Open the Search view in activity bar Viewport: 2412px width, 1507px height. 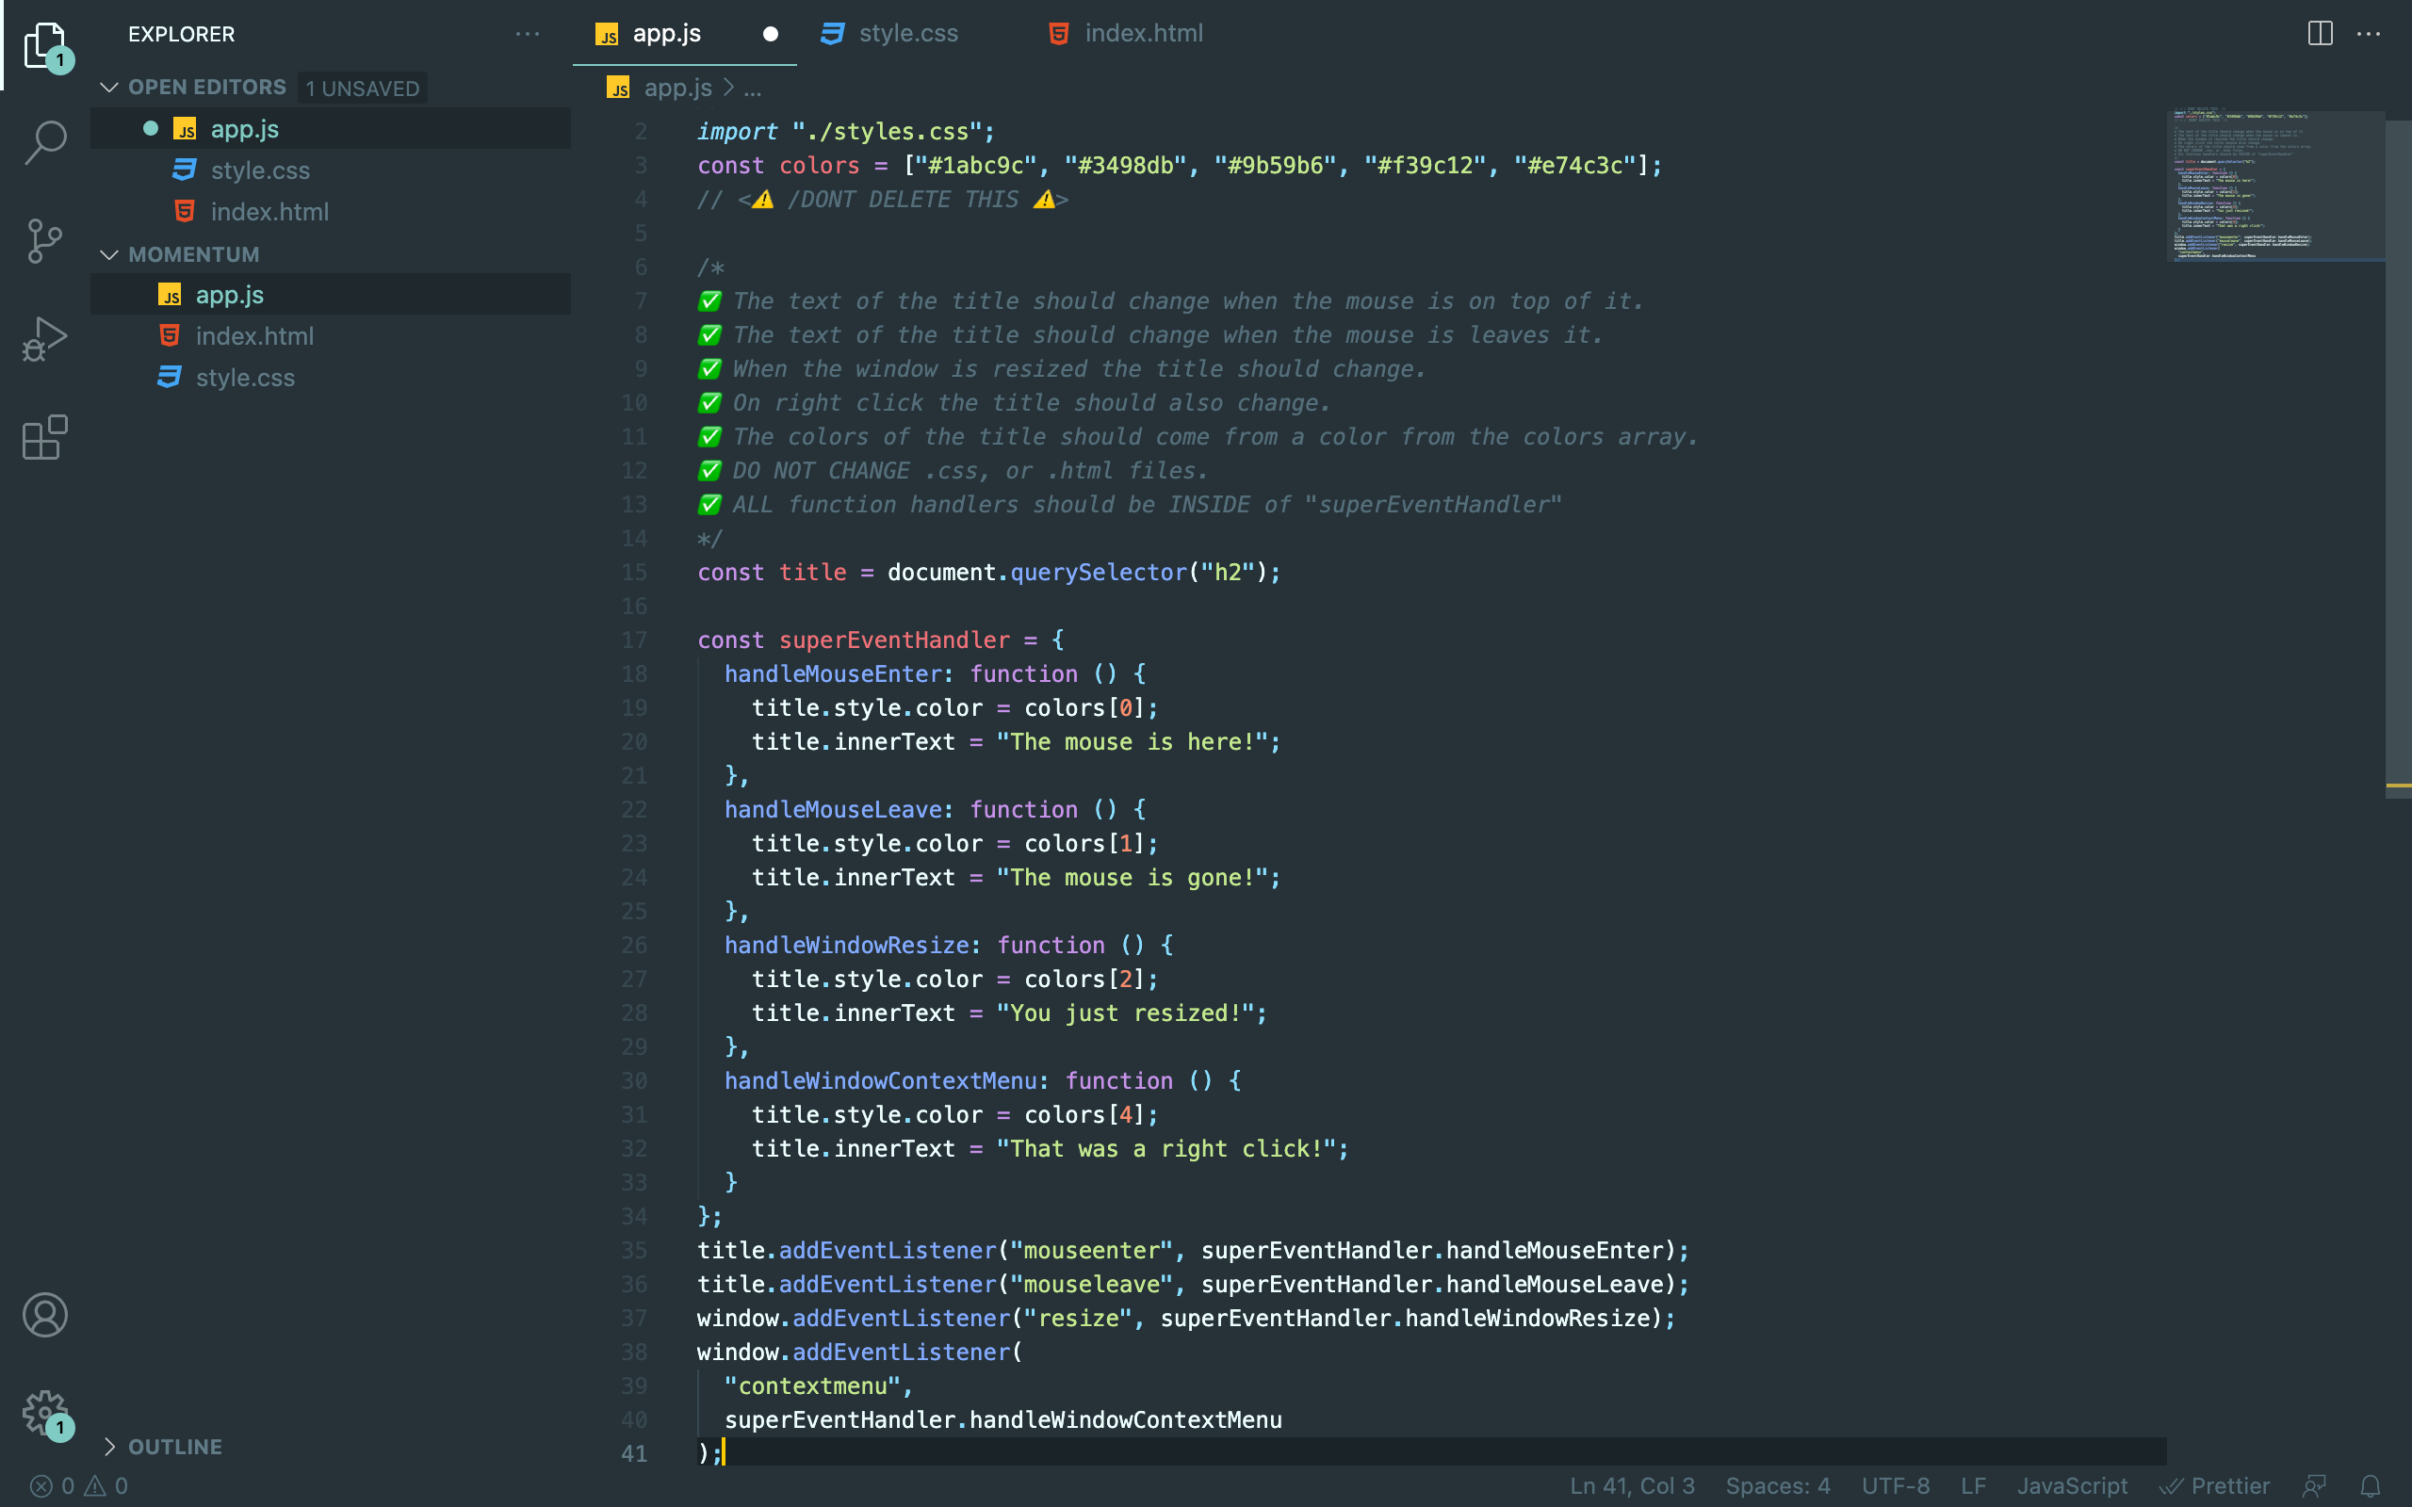[x=45, y=141]
